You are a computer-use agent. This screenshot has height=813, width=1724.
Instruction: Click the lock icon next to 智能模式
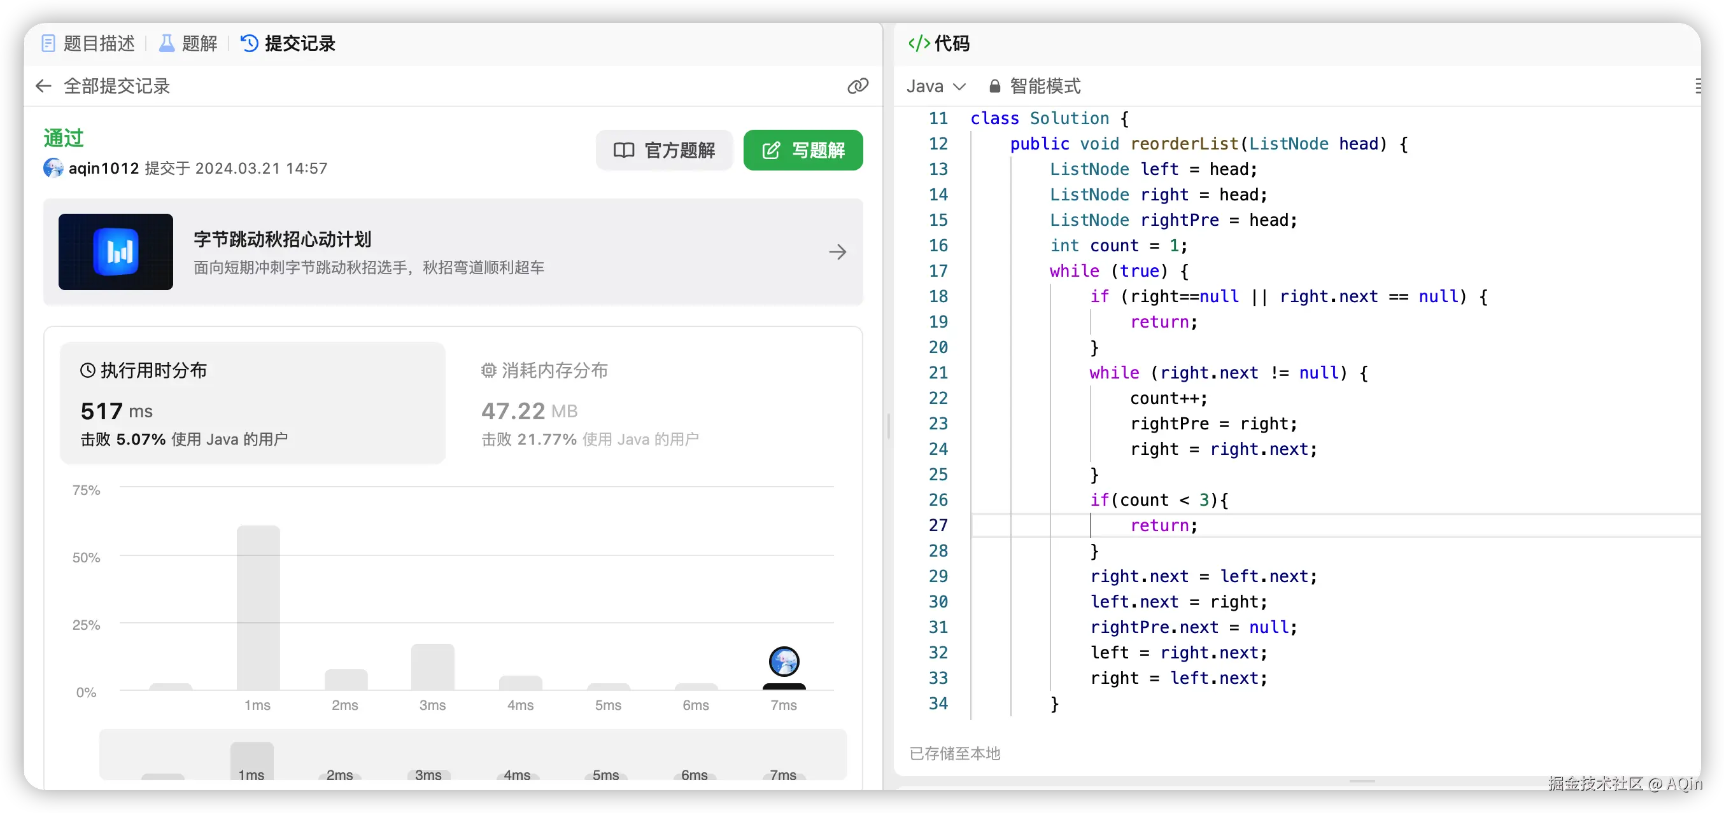click(x=994, y=87)
